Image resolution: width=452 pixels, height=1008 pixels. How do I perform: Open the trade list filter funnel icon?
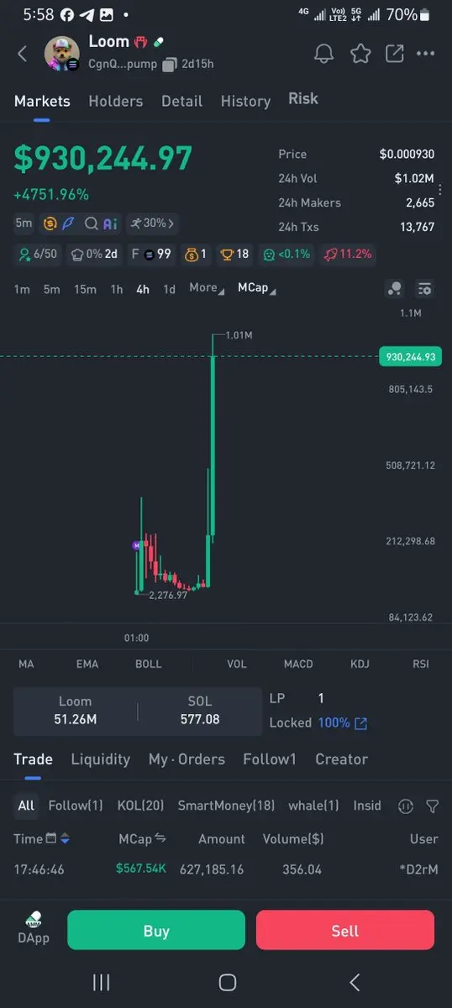pos(432,806)
